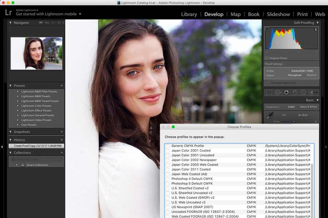Select the Spot Removal tool icon
The height and width of the screenshot is (218, 328).
point(278,92)
